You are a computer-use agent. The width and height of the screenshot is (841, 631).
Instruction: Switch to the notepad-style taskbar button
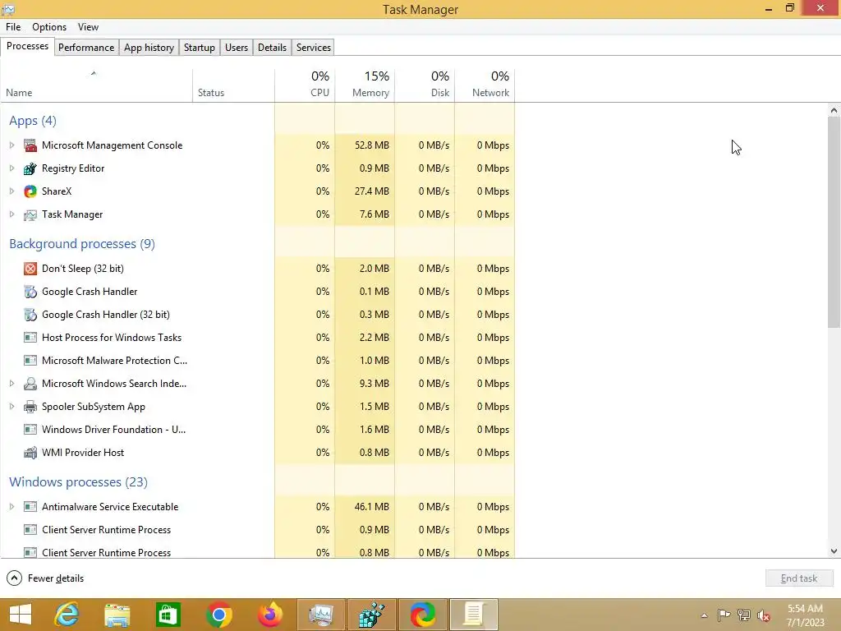tap(474, 615)
